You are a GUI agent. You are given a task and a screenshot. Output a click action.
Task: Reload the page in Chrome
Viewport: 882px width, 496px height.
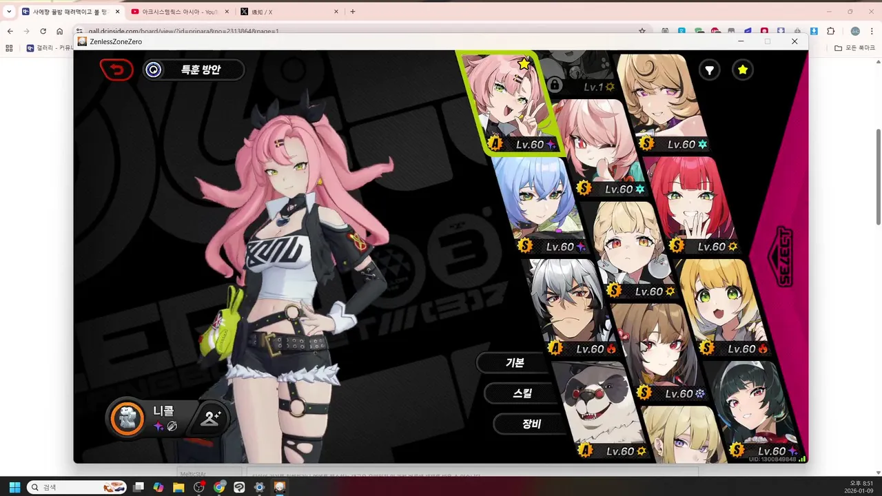tap(43, 31)
